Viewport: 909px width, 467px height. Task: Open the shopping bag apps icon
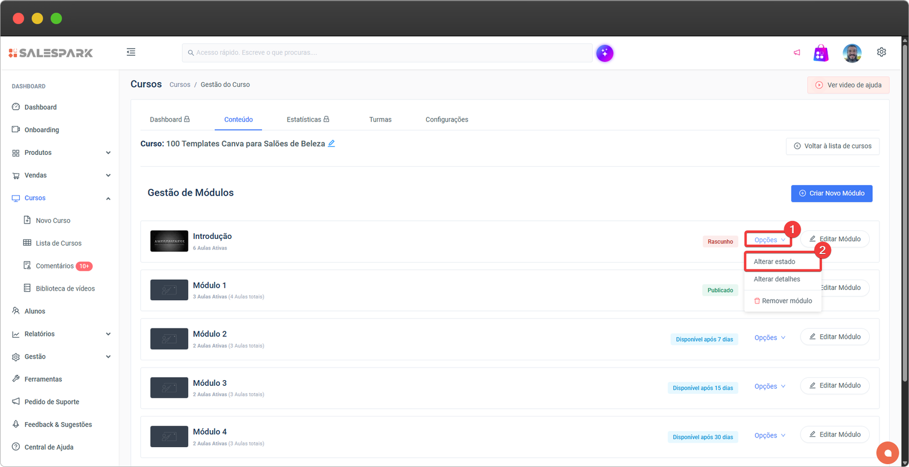click(820, 53)
